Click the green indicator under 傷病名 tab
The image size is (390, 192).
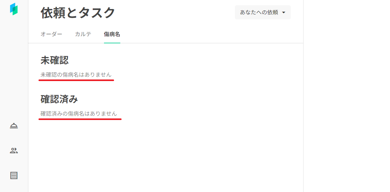[112, 43]
